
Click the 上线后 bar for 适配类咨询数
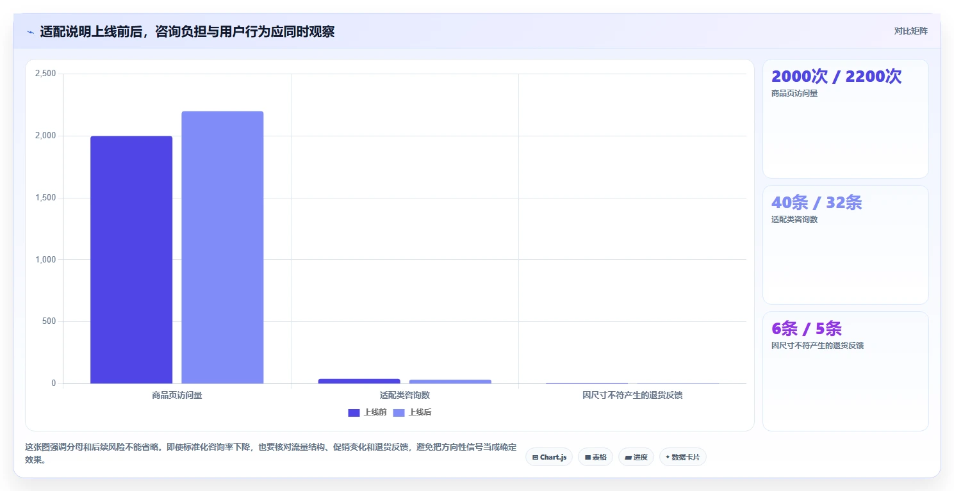(450, 382)
